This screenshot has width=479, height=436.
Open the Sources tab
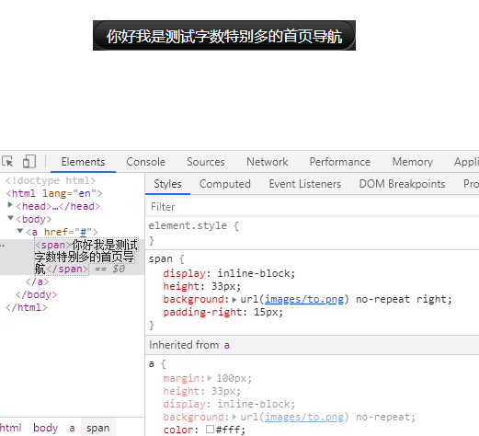pos(206,162)
